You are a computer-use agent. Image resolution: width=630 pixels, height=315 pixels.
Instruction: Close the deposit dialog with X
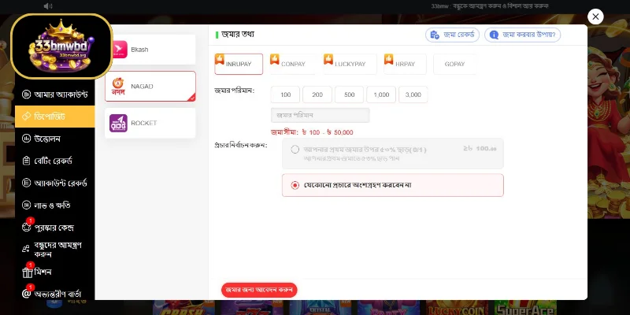pyautogui.click(x=595, y=17)
